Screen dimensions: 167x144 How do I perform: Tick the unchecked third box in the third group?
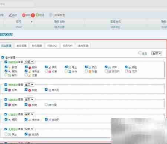click(46, 105)
